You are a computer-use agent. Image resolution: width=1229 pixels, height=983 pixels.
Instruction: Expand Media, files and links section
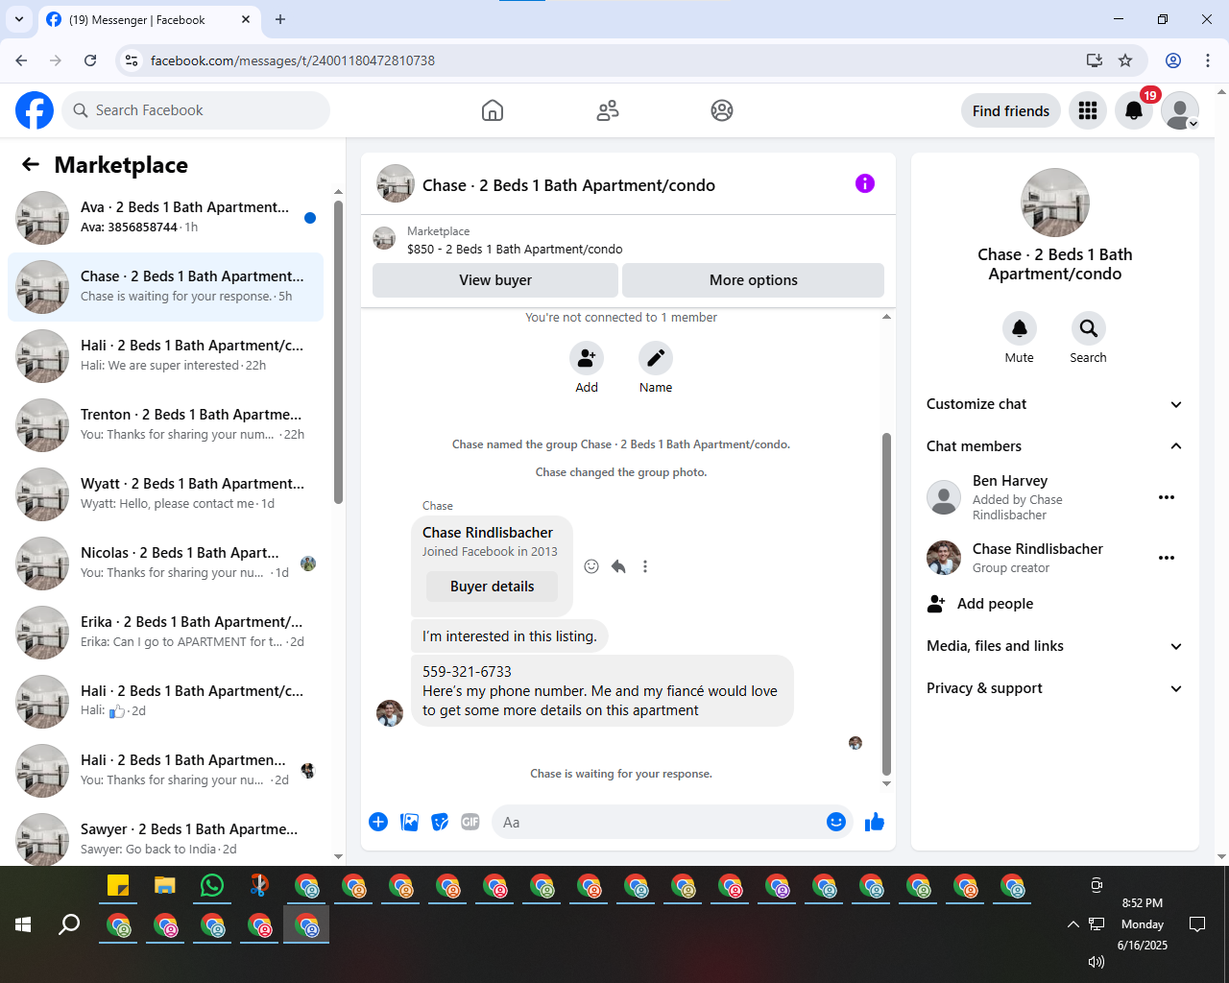pos(1054,646)
